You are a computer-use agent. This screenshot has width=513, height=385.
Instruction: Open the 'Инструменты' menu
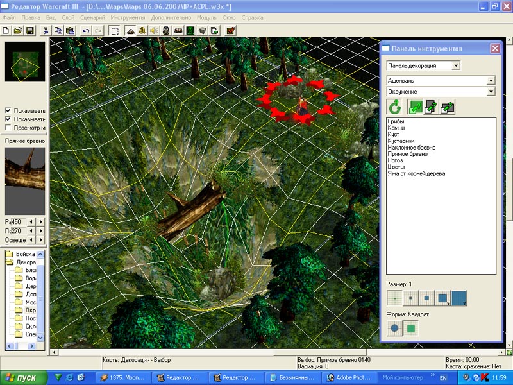128,18
